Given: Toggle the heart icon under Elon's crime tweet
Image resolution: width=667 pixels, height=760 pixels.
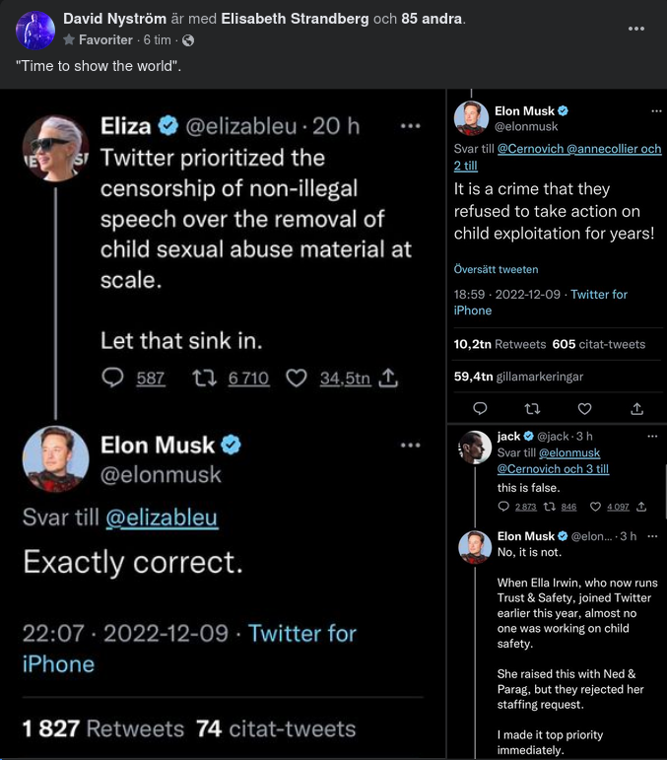Looking at the screenshot, I should tap(584, 408).
